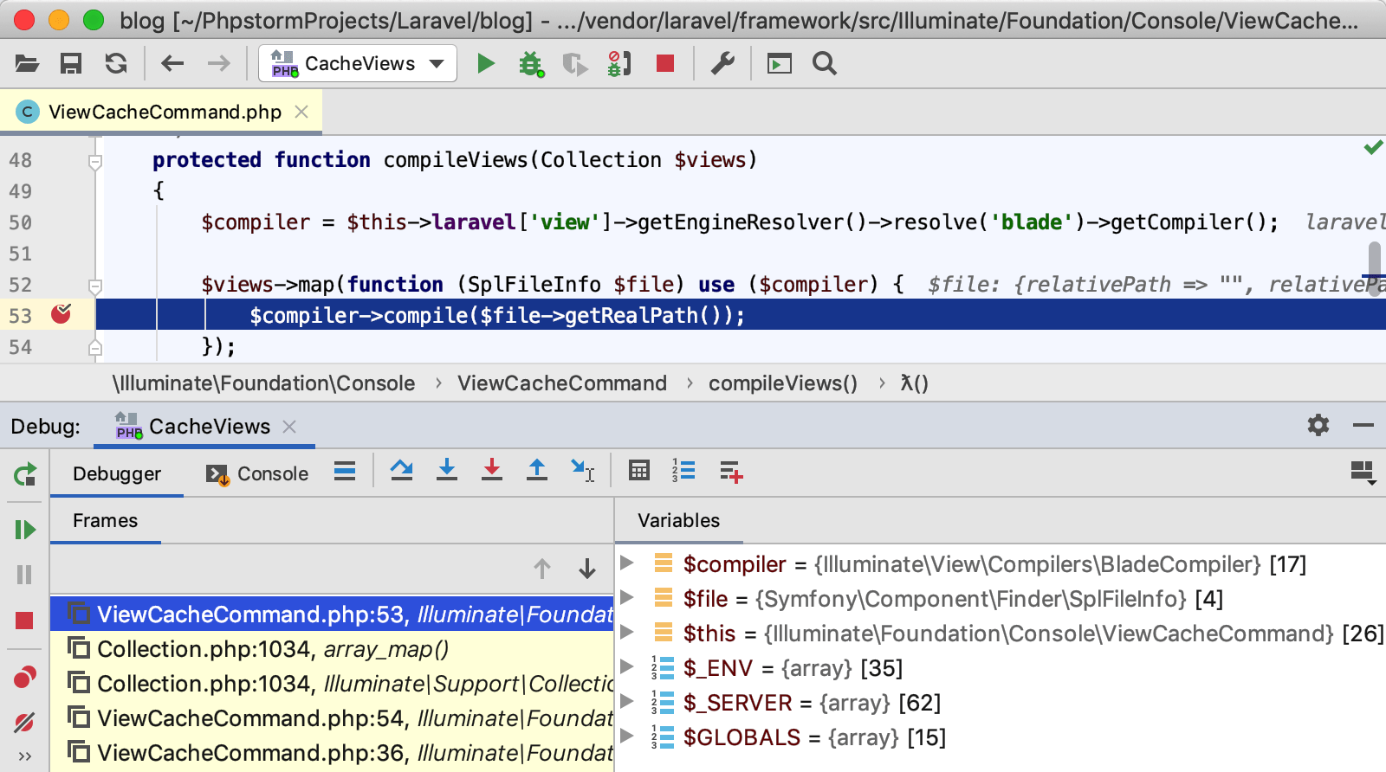Image resolution: width=1386 pixels, height=772 pixels.
Task: Expand the $_SERVER array node
Action: click(x=628, y=702)
